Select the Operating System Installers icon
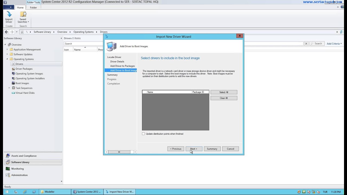This screenshot has height=195, width=347. [14, 79]
